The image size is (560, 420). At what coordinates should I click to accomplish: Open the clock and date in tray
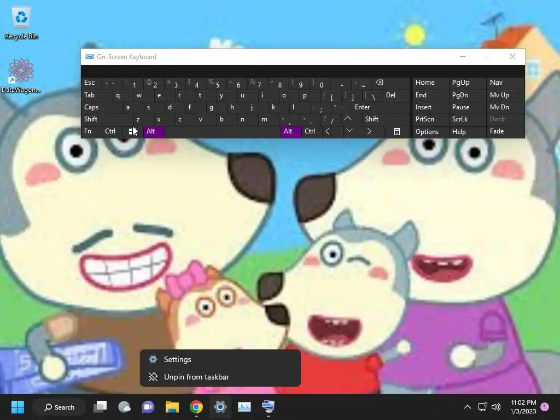(523, 407)
